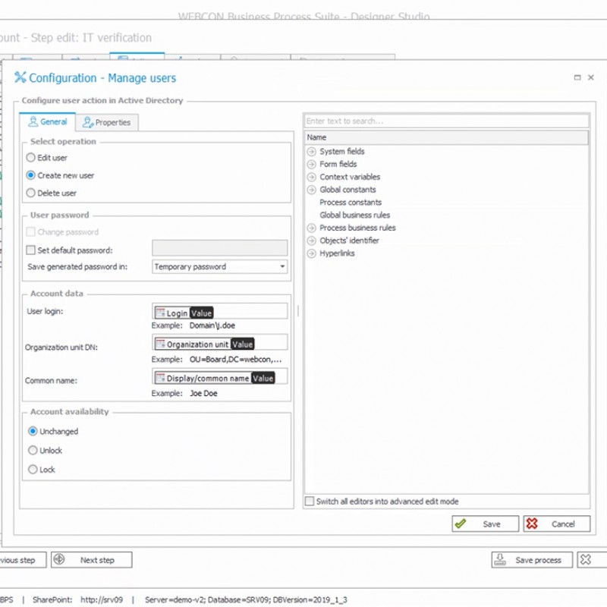
Task: Expand the Form fields node
Action: tap(311, 164)
